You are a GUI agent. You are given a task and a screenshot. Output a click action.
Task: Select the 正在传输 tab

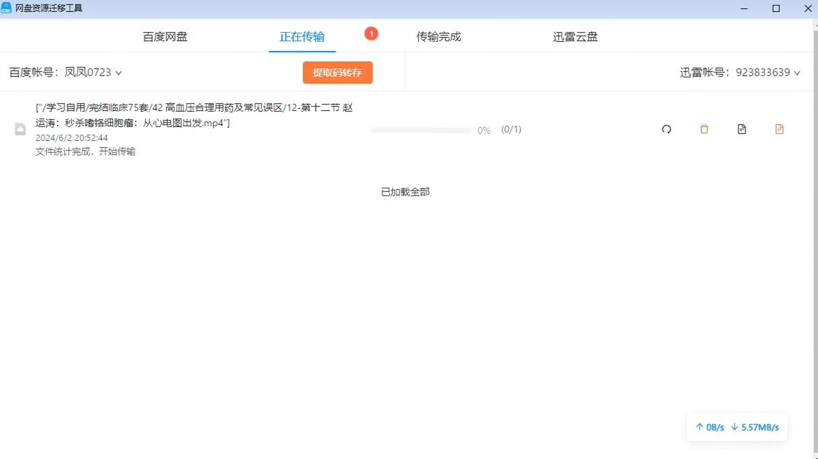(302, 36)
